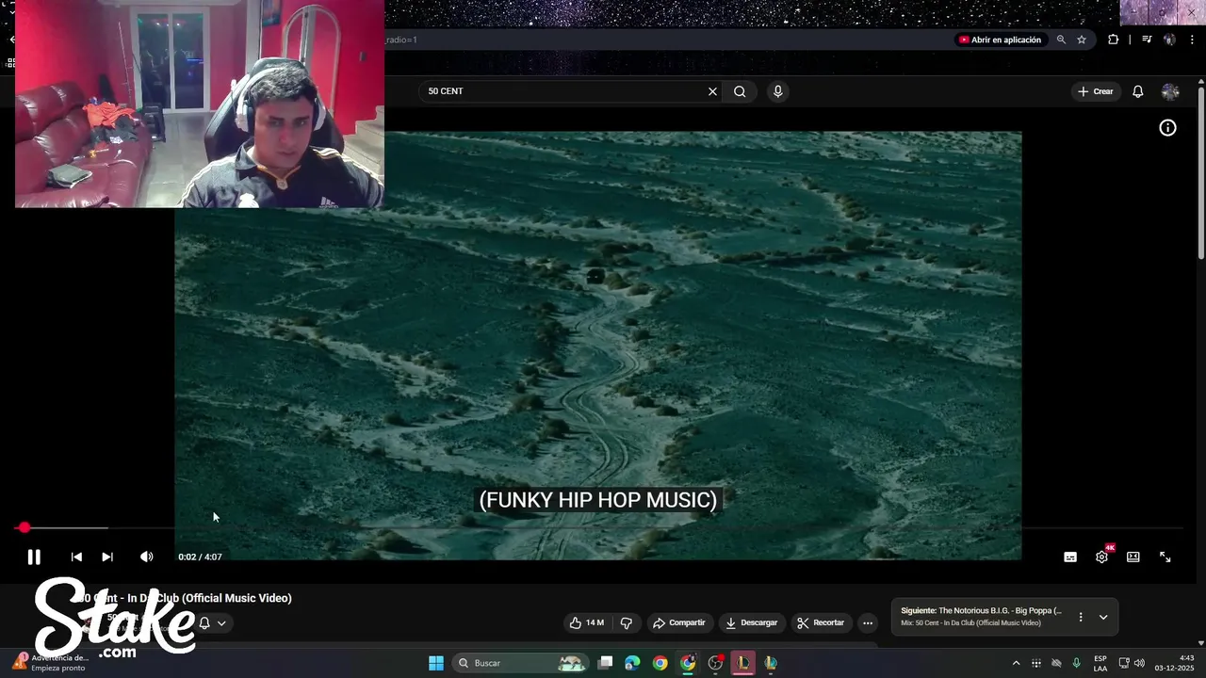This screenshot has width=1206, height=678.
Task: Click the YouTube search magnifier button
Action: coord(740,91)
